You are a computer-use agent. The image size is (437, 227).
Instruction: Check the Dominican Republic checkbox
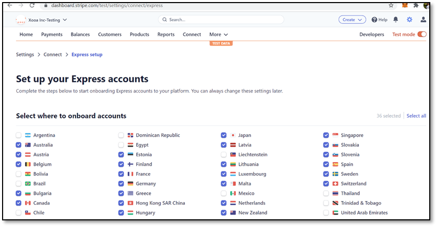(x=121, y=135)
